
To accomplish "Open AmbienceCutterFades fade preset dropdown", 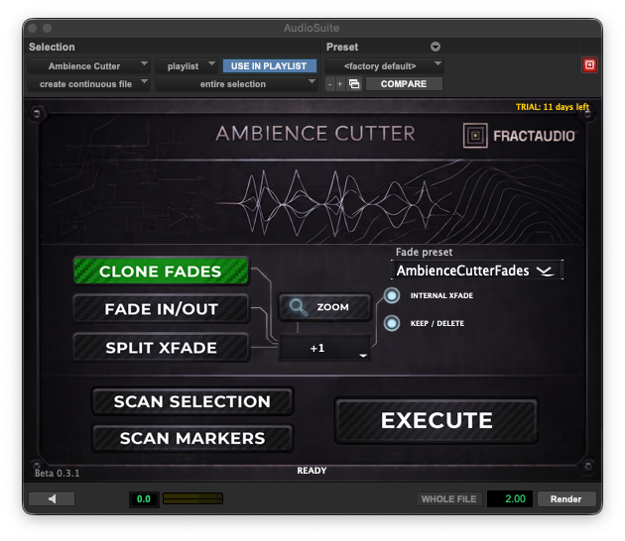I will tap(477, 270).
